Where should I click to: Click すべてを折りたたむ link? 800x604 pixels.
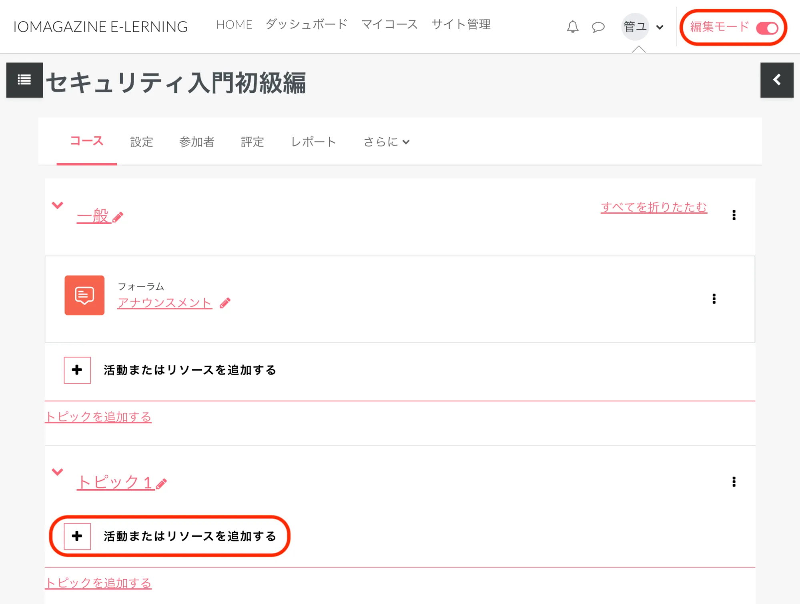[x=654, y=207]
